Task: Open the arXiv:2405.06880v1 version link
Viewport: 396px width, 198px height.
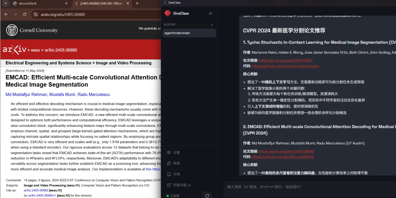Action: pos(42,195)
